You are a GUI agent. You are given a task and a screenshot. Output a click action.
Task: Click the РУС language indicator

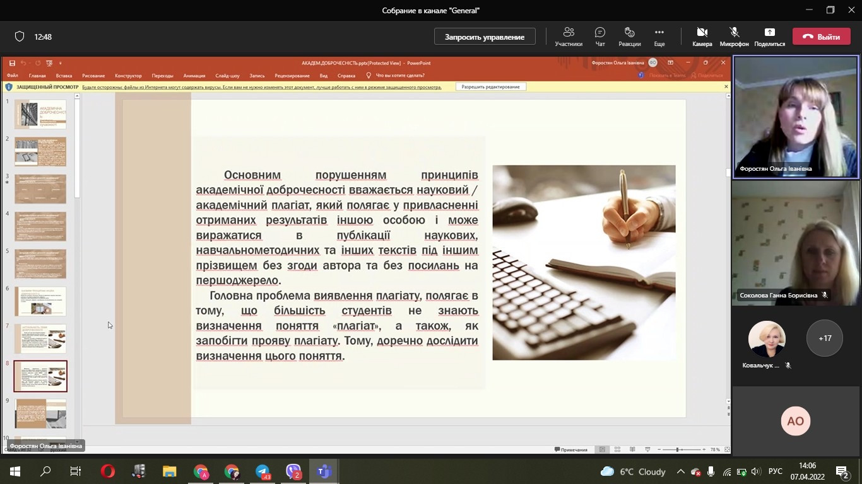(x=776, y=471)
